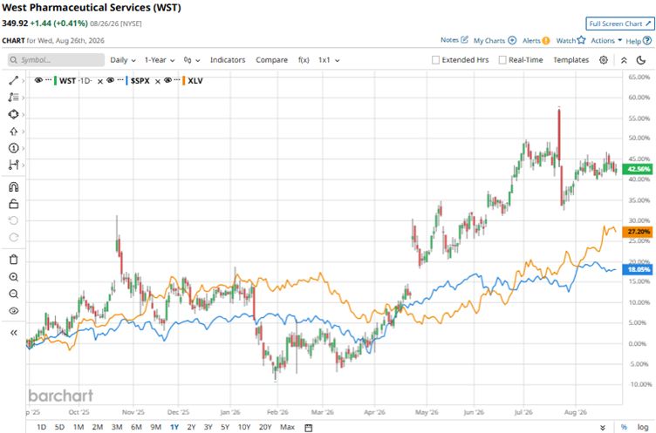Image resolution: width=656 pixels, height=433 pixels.
Task: Expand bottom panel double chevron
Action: [x=603, y=428]
